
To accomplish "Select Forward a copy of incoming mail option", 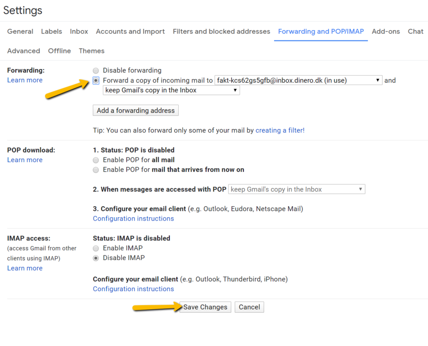I will 96,80.
